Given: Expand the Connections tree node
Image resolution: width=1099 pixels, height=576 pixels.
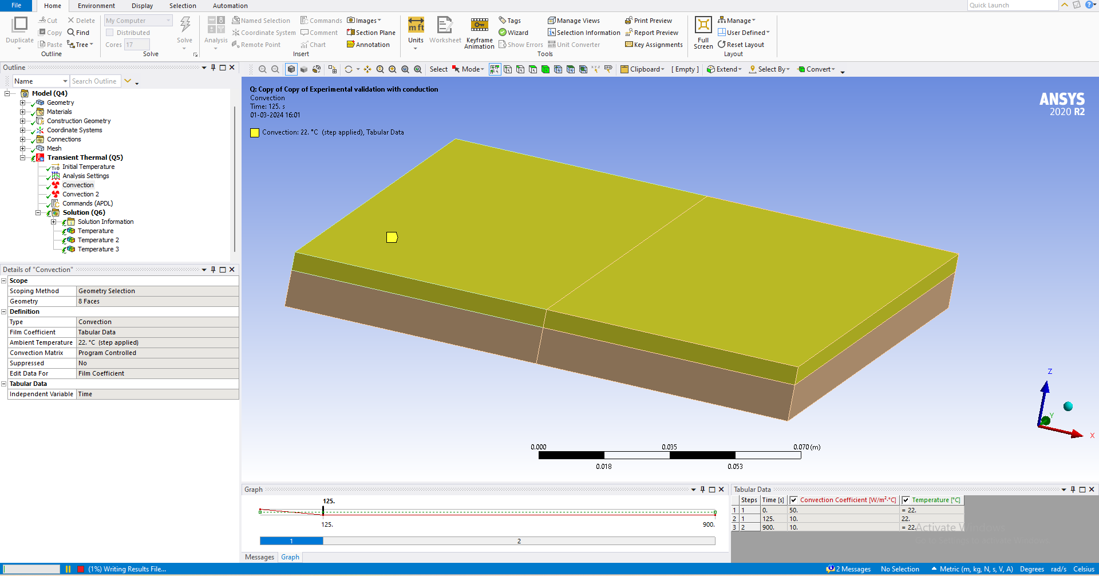Looking at the screenshot, I should point(22,140).
